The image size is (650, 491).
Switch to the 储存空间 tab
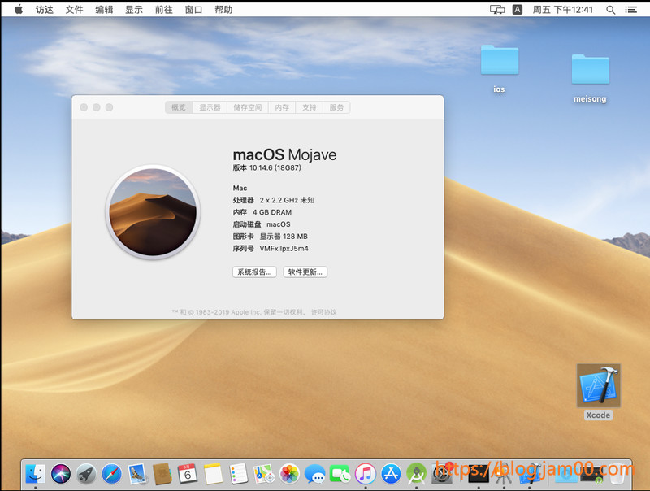pyautogui.click(x=248, y=107)
